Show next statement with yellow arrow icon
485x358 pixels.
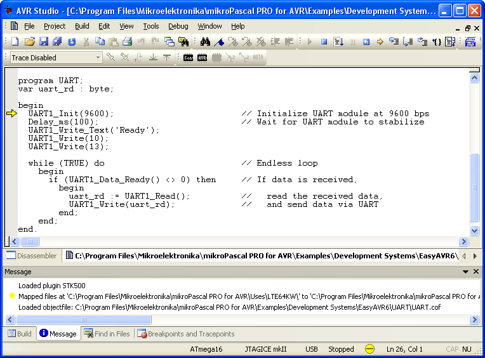(x=380, y=41)
